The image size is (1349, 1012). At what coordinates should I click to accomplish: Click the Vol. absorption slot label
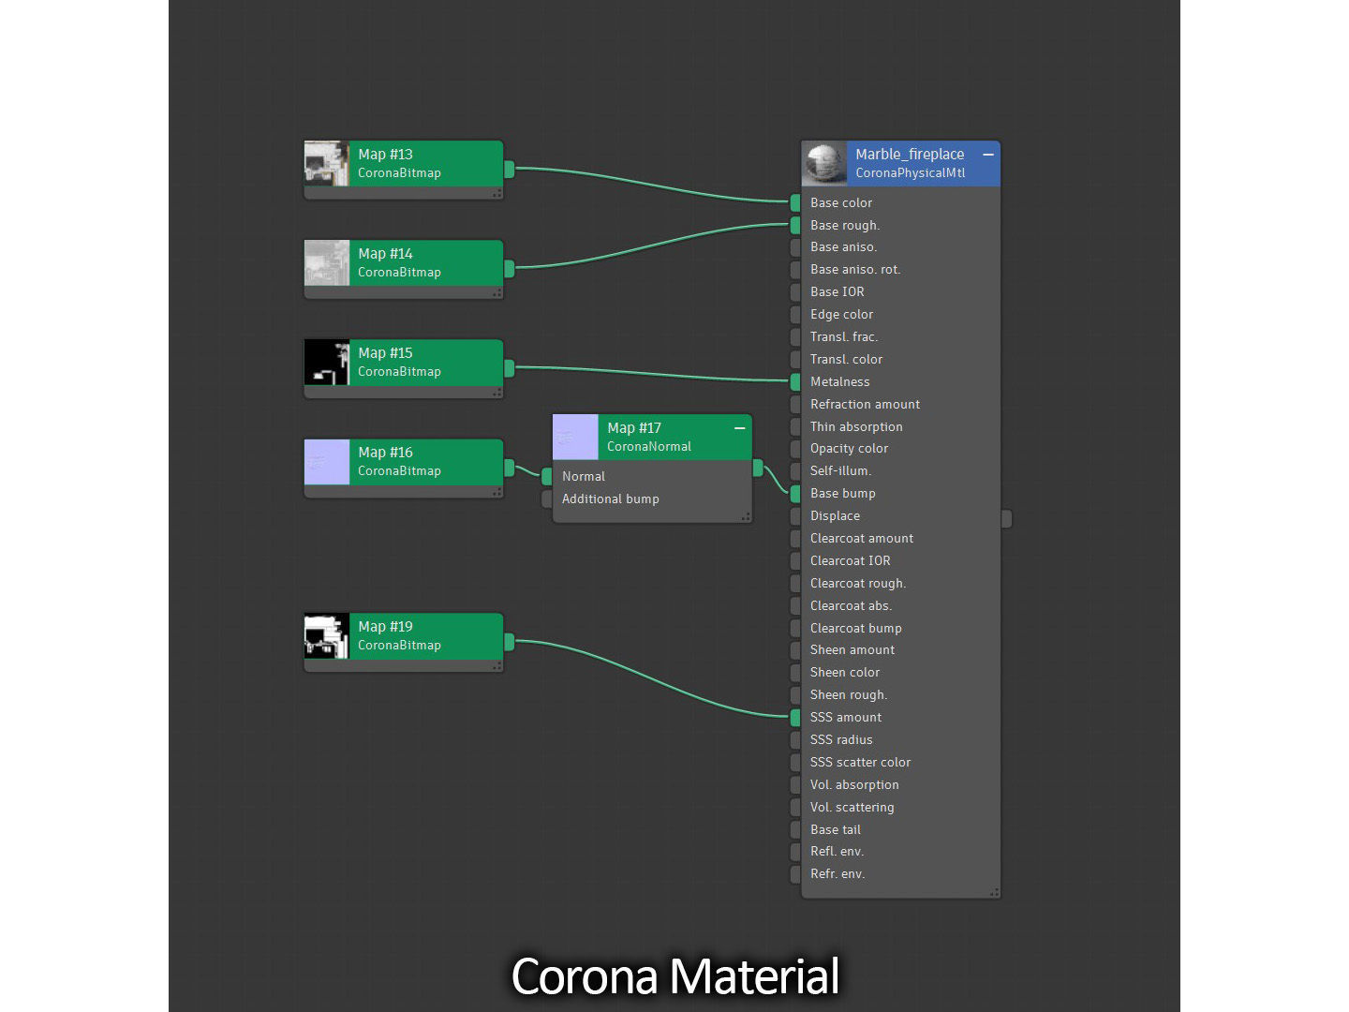854,785
